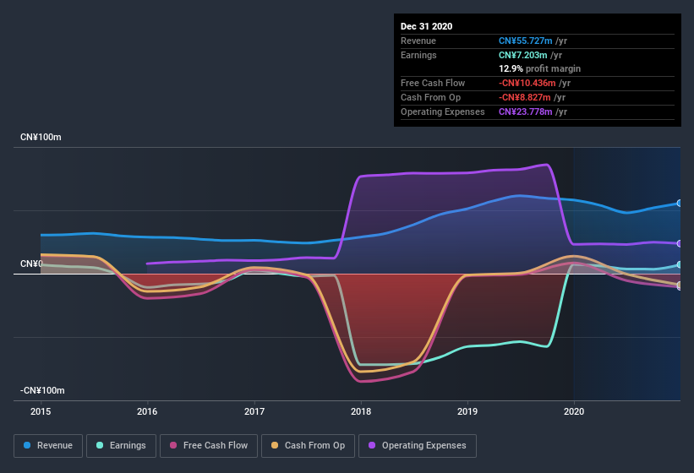The width and height of the screenshot is (694, 473).
Task: Click the 2016 x-axis label
Action: [x=147, y=411]
